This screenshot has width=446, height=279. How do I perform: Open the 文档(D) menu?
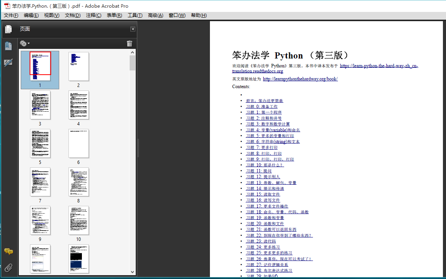click(73, 15)
